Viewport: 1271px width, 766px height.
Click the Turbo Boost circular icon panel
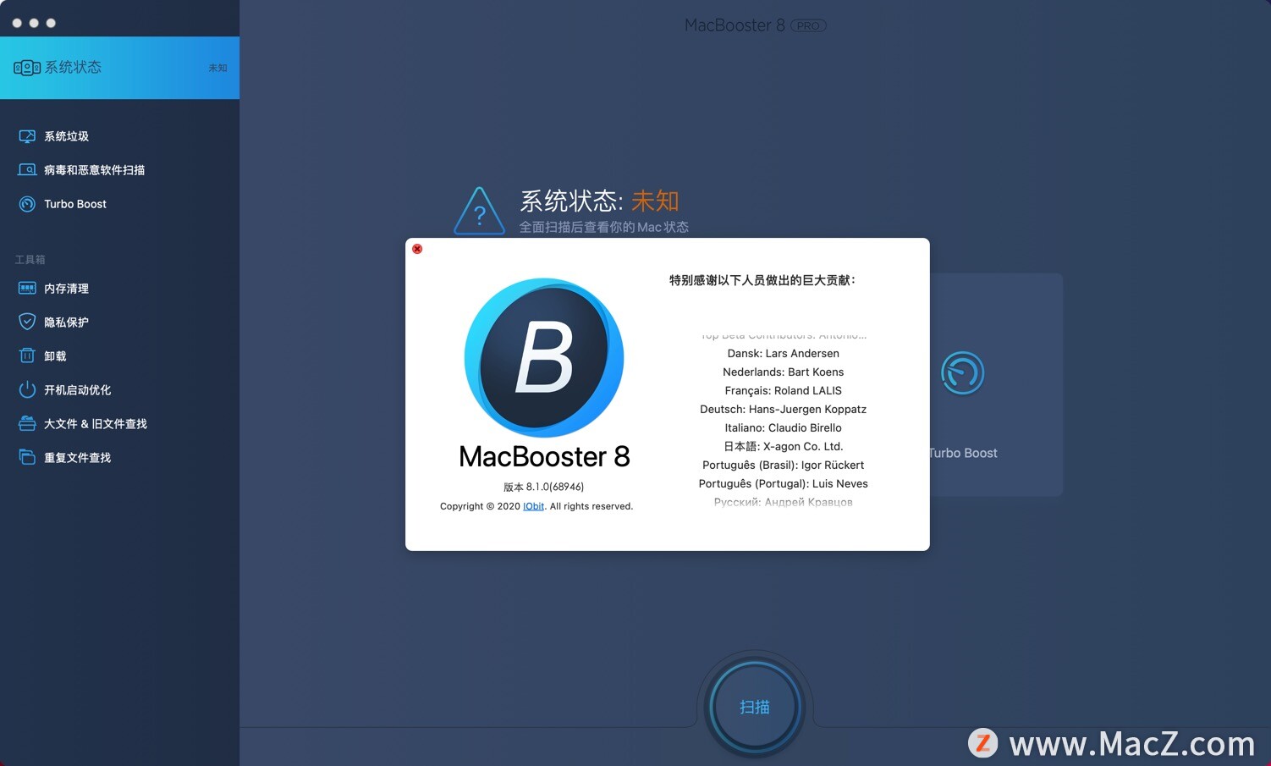tap(962, 372)
